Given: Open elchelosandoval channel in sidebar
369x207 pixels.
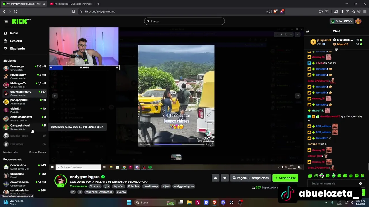Looking at the screenshot, I should coord(25,118).
